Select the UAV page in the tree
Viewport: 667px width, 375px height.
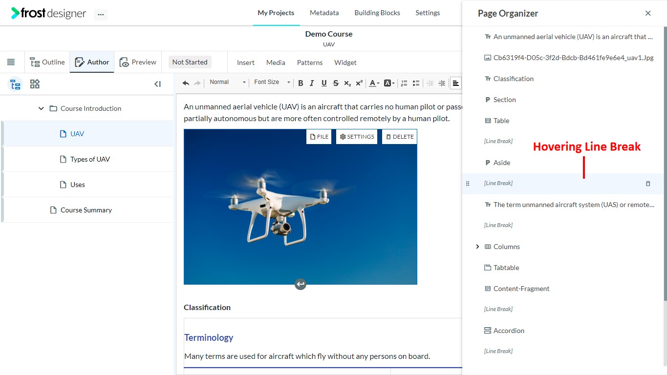[87, 134]
